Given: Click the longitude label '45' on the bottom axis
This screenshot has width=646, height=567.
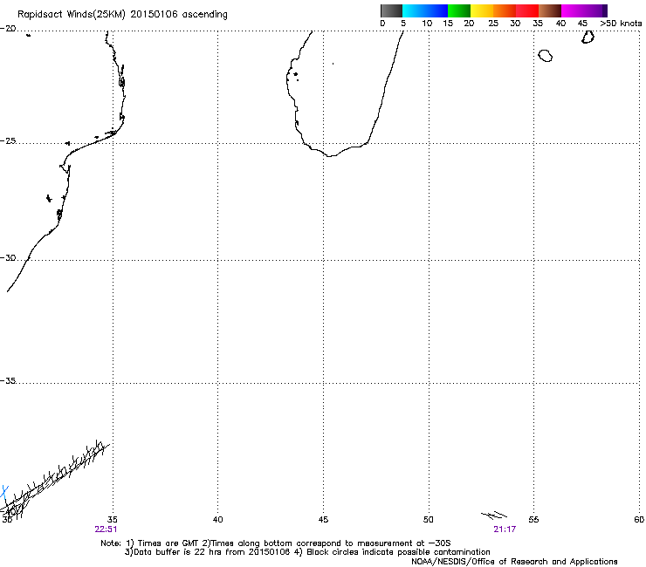Looking at the screenshot, I should 323,519.
